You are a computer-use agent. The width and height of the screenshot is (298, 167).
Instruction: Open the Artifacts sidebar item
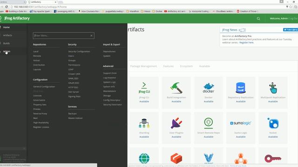pyautogui.click(x=7, y=35)
